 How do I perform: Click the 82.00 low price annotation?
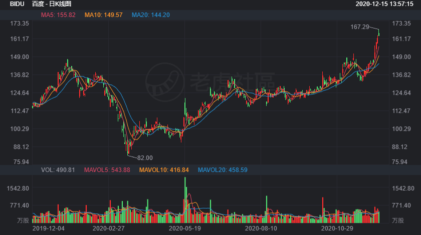[x=145, y=158]
